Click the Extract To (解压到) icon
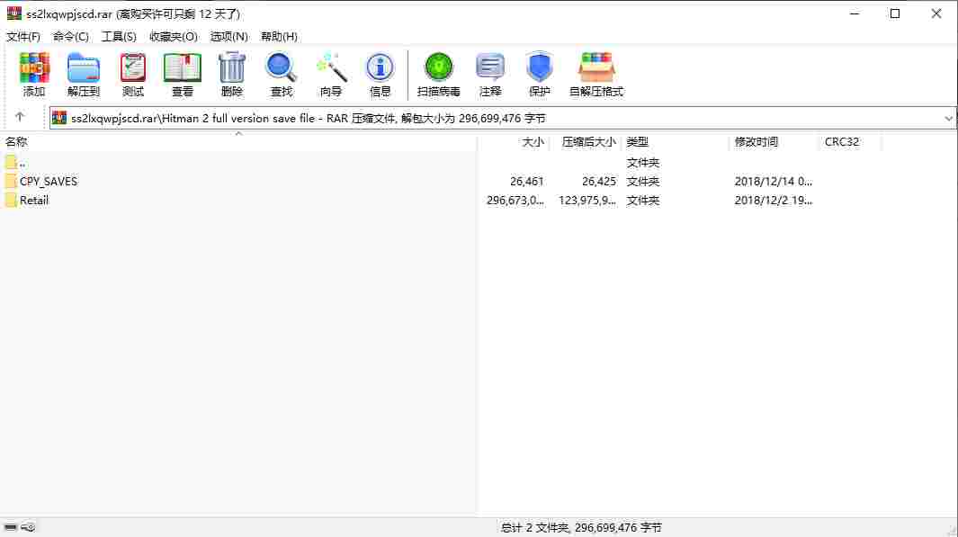Viewport: 958px width, 537px height. coord(83,74)
